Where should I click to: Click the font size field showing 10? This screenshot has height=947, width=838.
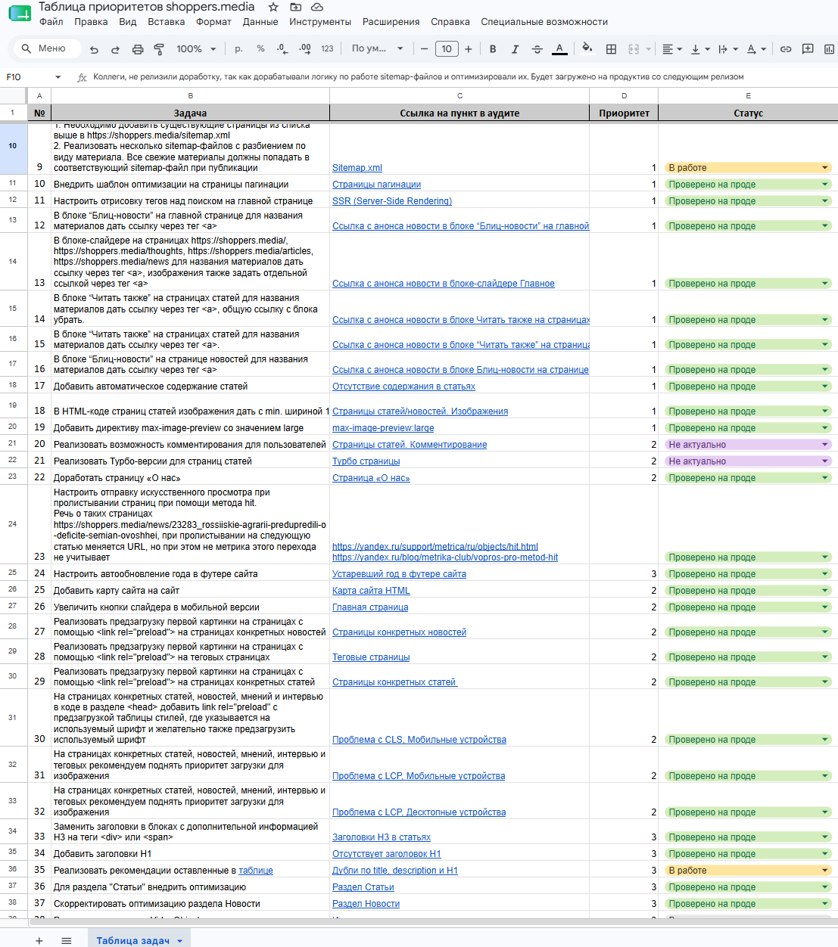pos(447,48)
